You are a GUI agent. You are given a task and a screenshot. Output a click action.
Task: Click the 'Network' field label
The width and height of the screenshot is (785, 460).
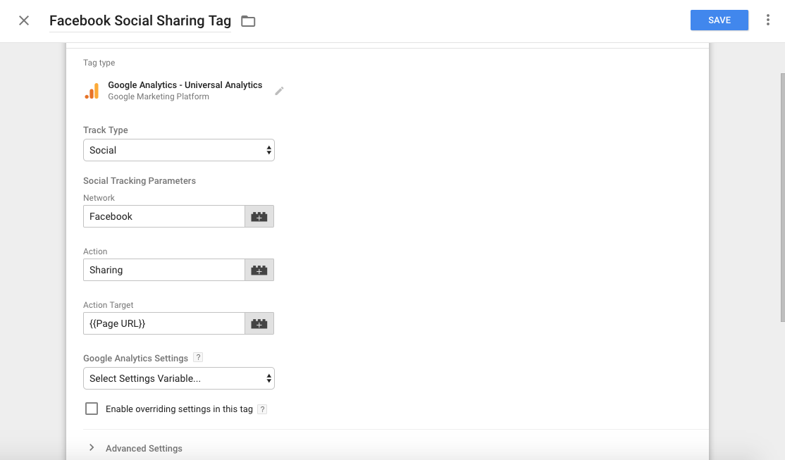(x=99, y=198)
